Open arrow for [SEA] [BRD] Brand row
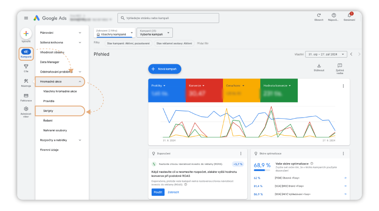The height and width of the screenshot is (211, 379). click(x=345, y=186)
